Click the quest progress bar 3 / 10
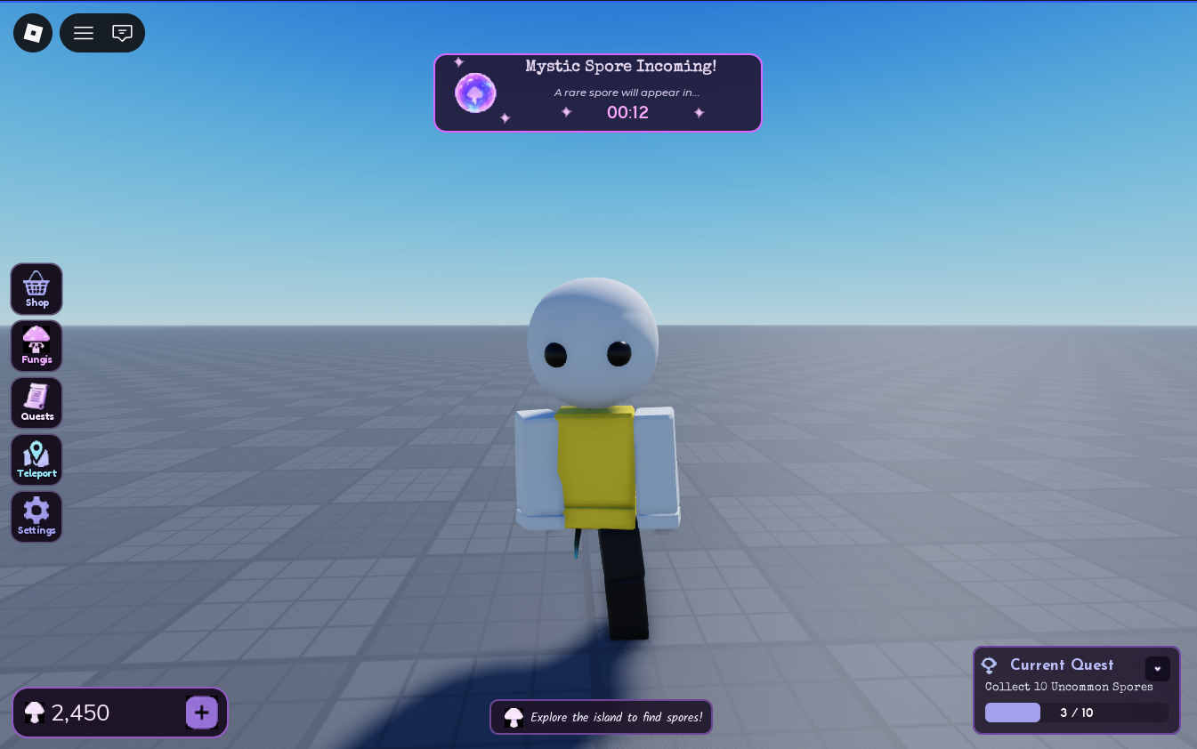 click(1076, 713)
